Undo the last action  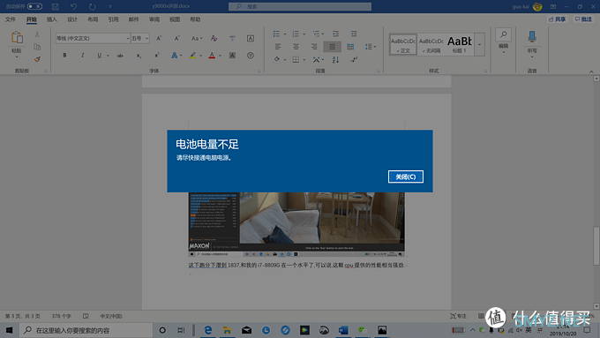point(73,6)
